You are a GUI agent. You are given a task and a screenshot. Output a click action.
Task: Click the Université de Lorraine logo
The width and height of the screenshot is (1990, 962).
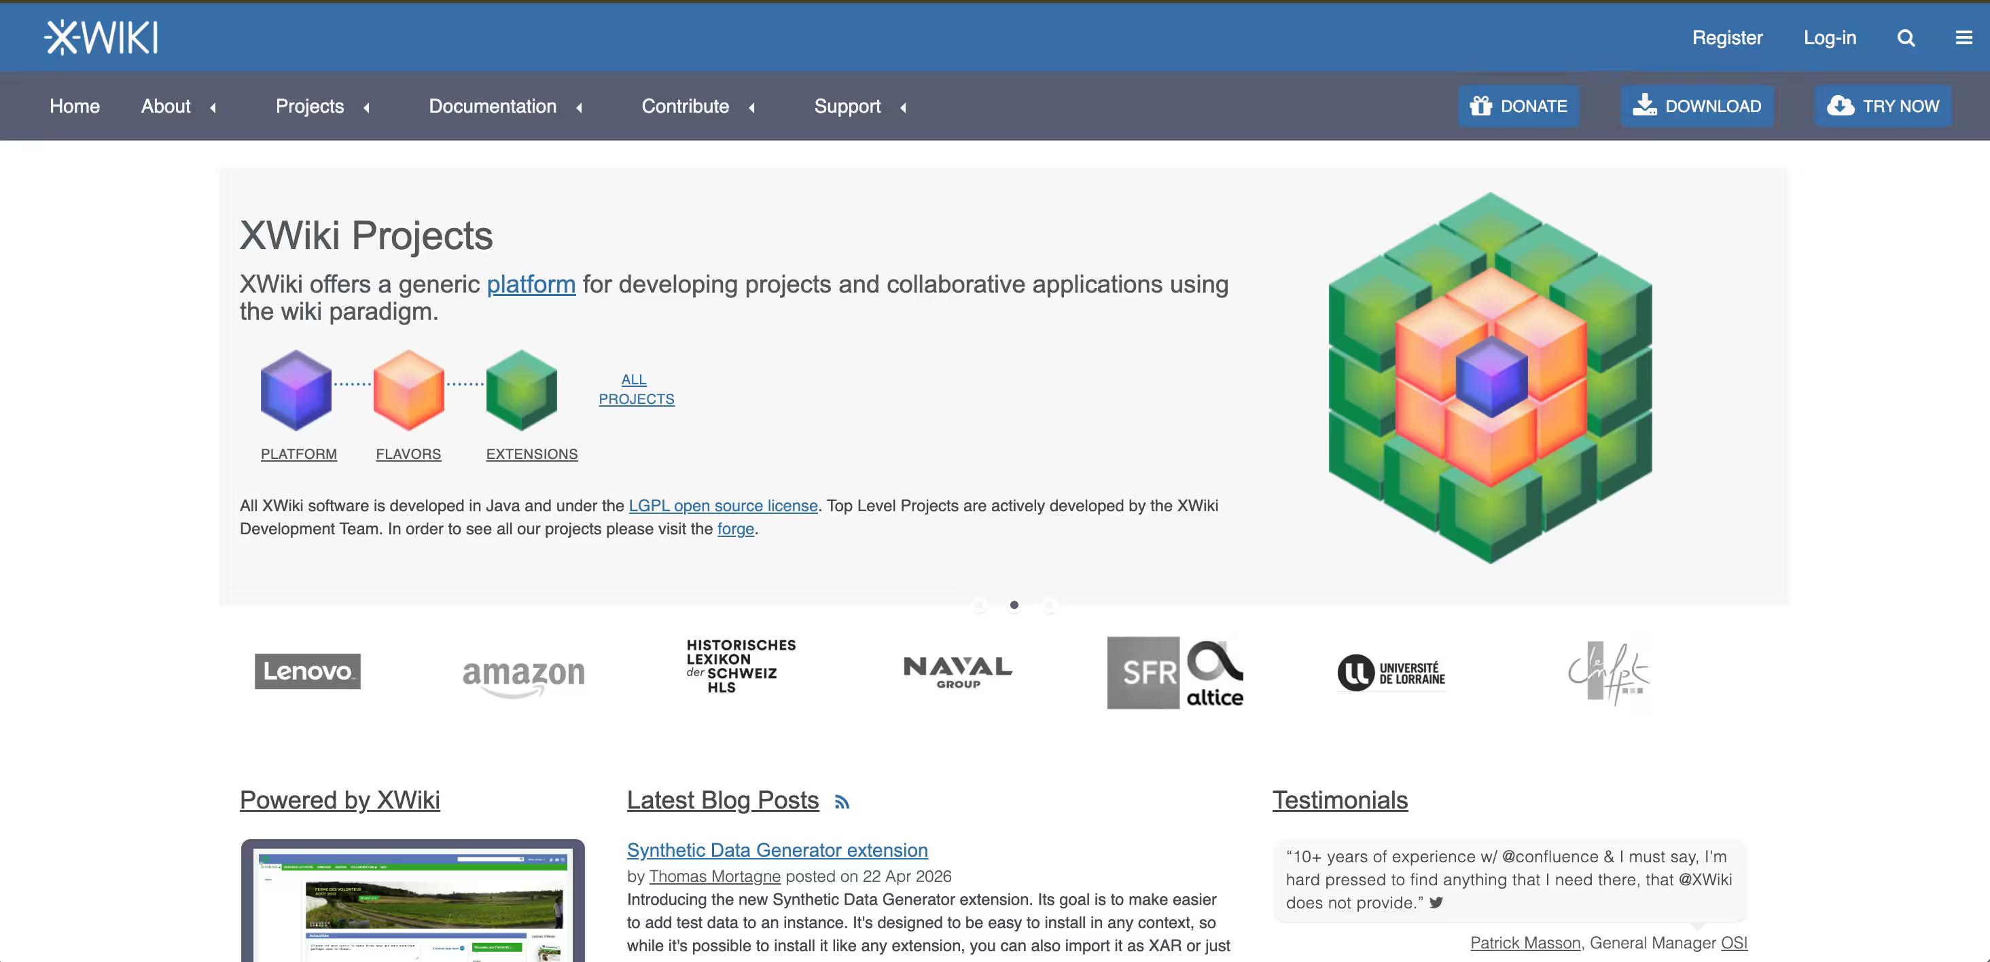coord(1391,673)
